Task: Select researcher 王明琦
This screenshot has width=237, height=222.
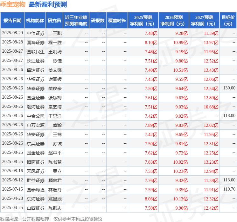Action: [x=55, y=52]
